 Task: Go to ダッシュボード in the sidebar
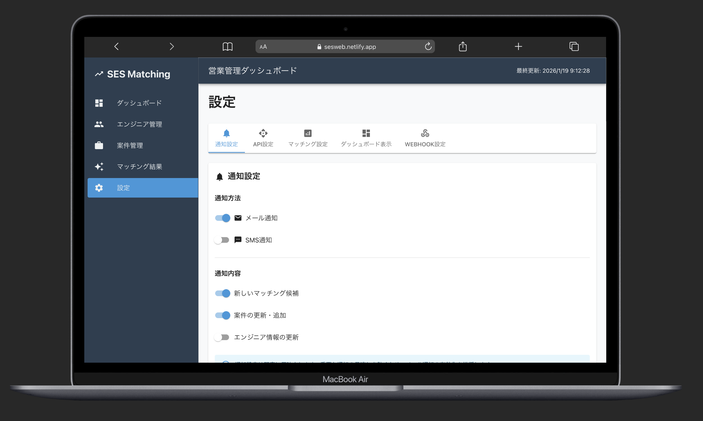point(139,103)
